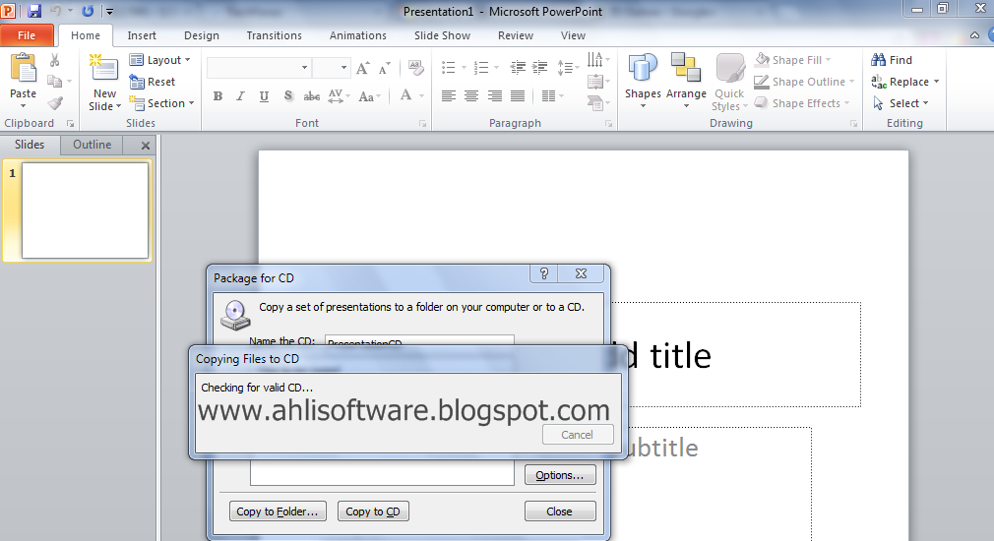The width and height of the screenshot is (994, 541).
Task: Open the Columns options
Action: (x=553, y=96)
